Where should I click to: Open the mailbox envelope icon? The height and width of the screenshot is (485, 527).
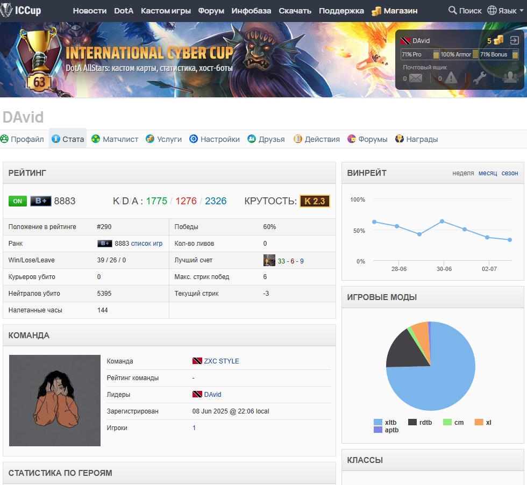416,79
